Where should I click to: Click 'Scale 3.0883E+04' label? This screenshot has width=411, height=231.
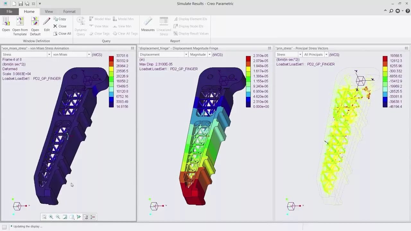(x=16, y=74)
